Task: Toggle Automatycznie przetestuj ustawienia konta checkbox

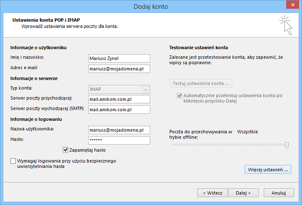Action: click(x=180, y=96)
